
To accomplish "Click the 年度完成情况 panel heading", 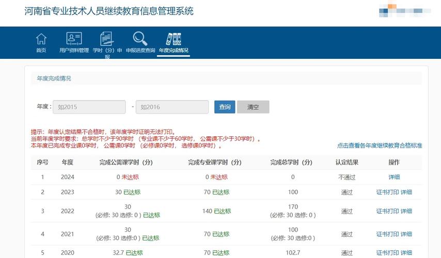I will (54, 78).
